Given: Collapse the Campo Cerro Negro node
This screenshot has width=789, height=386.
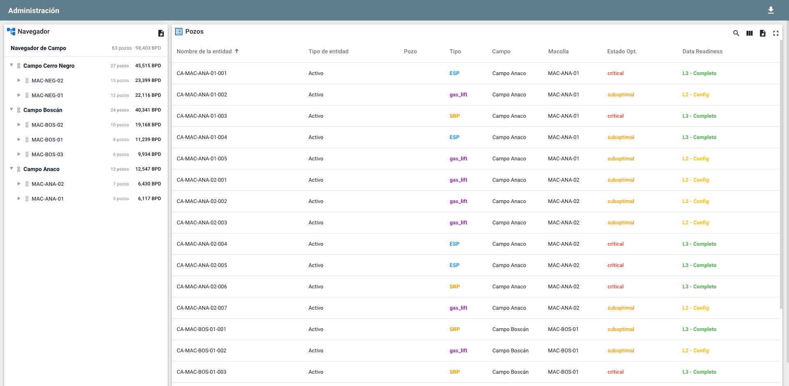Looking at the screenshot, I should (x=12, y=65).
